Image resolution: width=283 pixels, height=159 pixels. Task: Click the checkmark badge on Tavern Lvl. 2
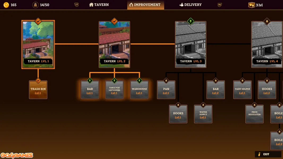pos(114,21)
